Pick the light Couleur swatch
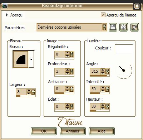 (x=124, y=49)
